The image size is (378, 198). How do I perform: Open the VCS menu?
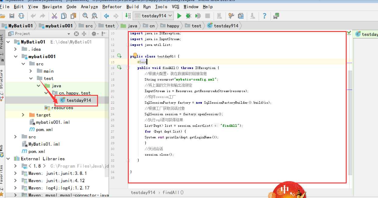tap(176, 7)
